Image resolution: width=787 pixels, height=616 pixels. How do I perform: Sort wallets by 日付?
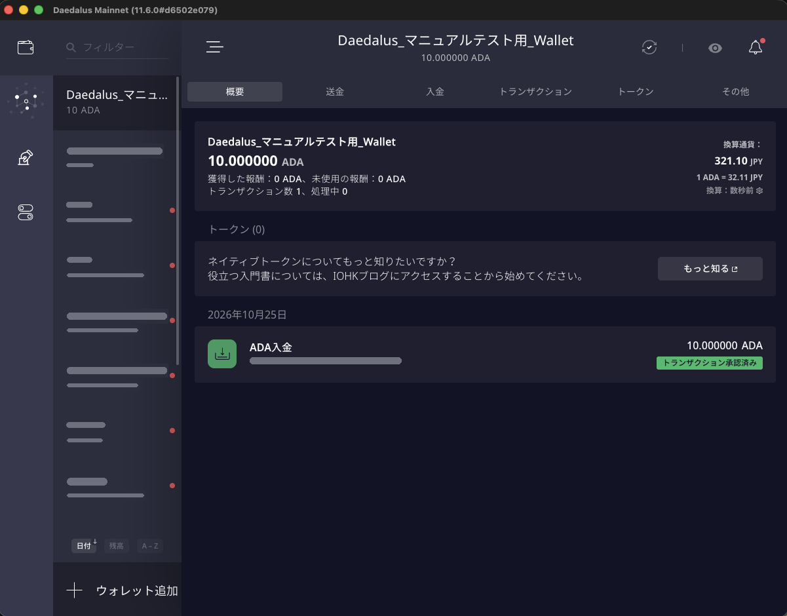pyautogui.click(x=85, y=545)
